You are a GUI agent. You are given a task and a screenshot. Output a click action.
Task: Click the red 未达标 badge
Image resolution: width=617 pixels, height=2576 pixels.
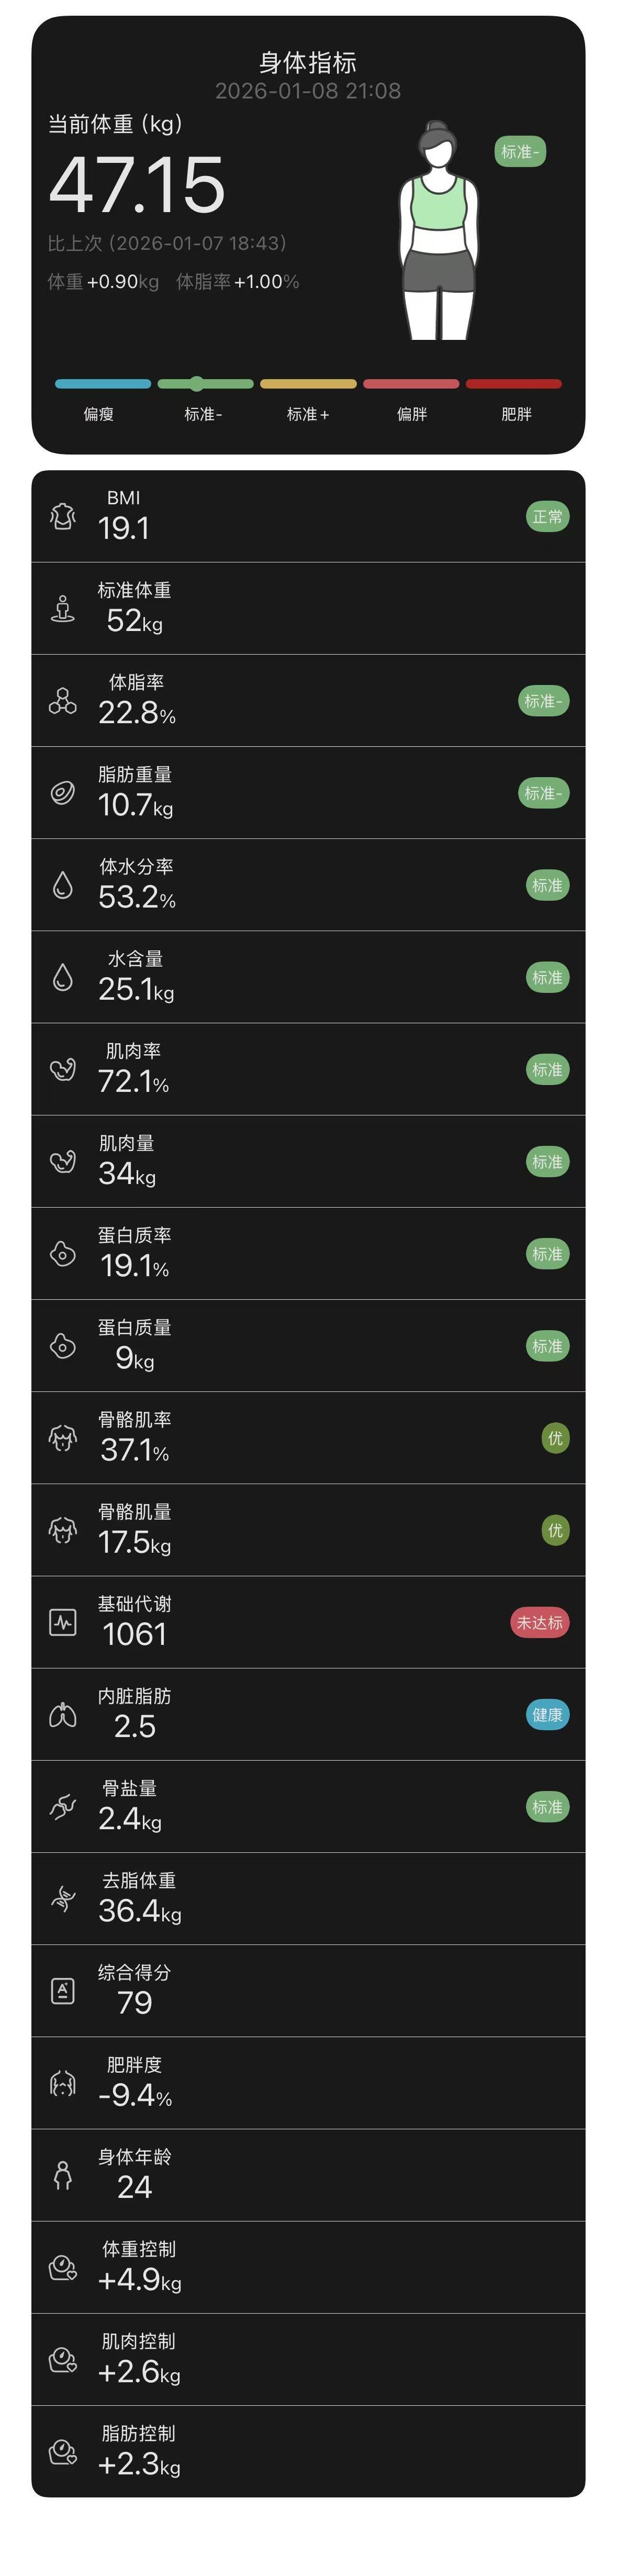click(x=539, y=1622)
